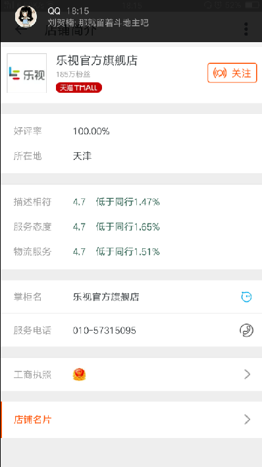Tap the 185万粉丝 follower count
The height and width of the screenshot is (467, 262).
[x=73, y=74]
